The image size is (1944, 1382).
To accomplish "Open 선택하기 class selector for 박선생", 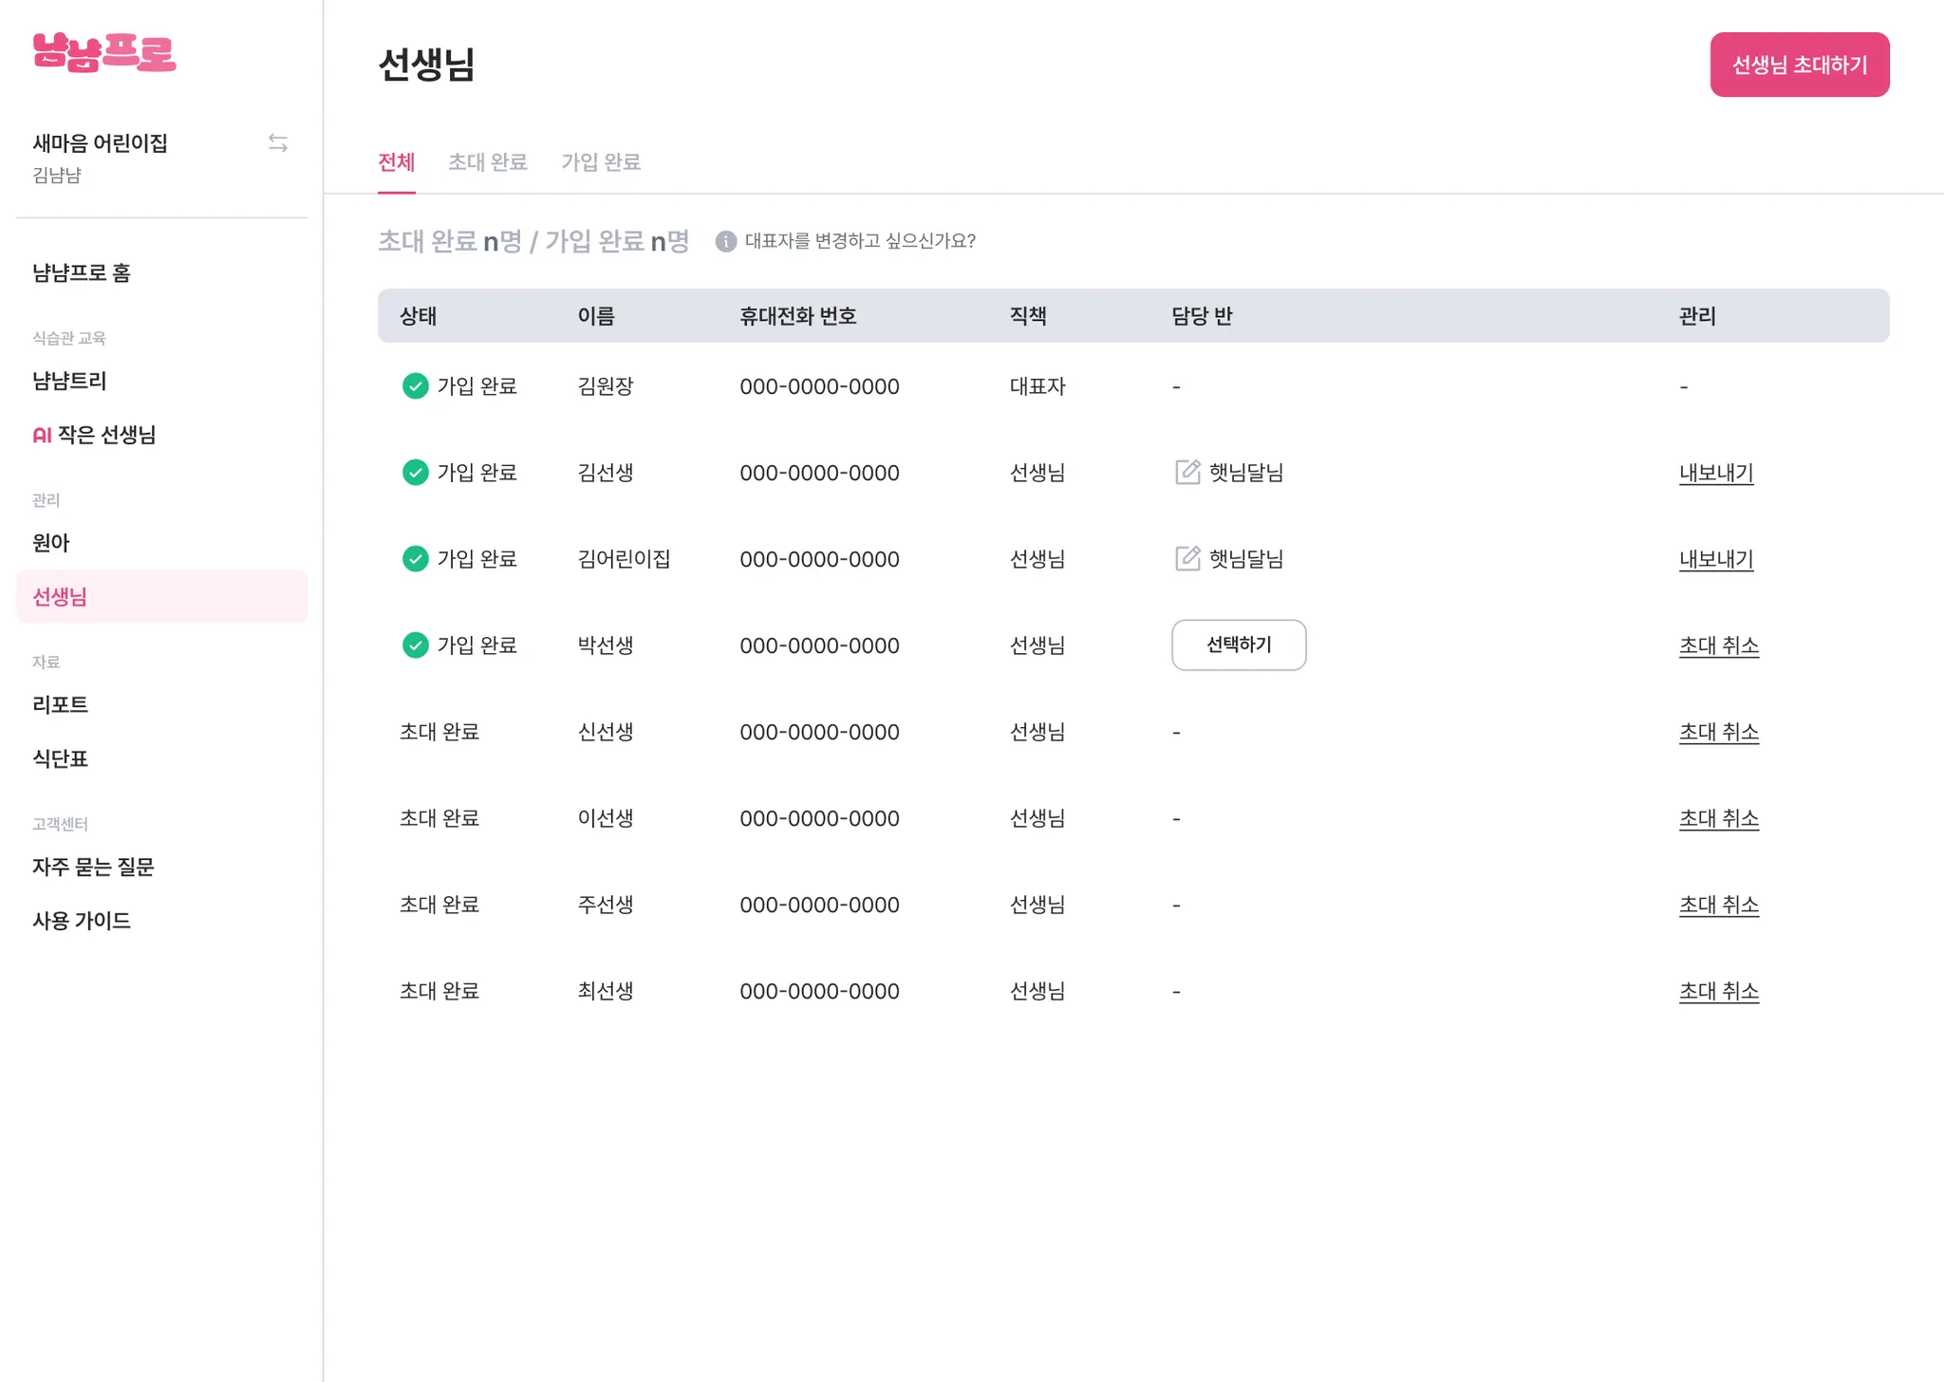I will pos(1238,645).
